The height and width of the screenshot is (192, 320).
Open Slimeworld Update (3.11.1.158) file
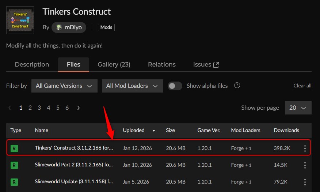74,182
